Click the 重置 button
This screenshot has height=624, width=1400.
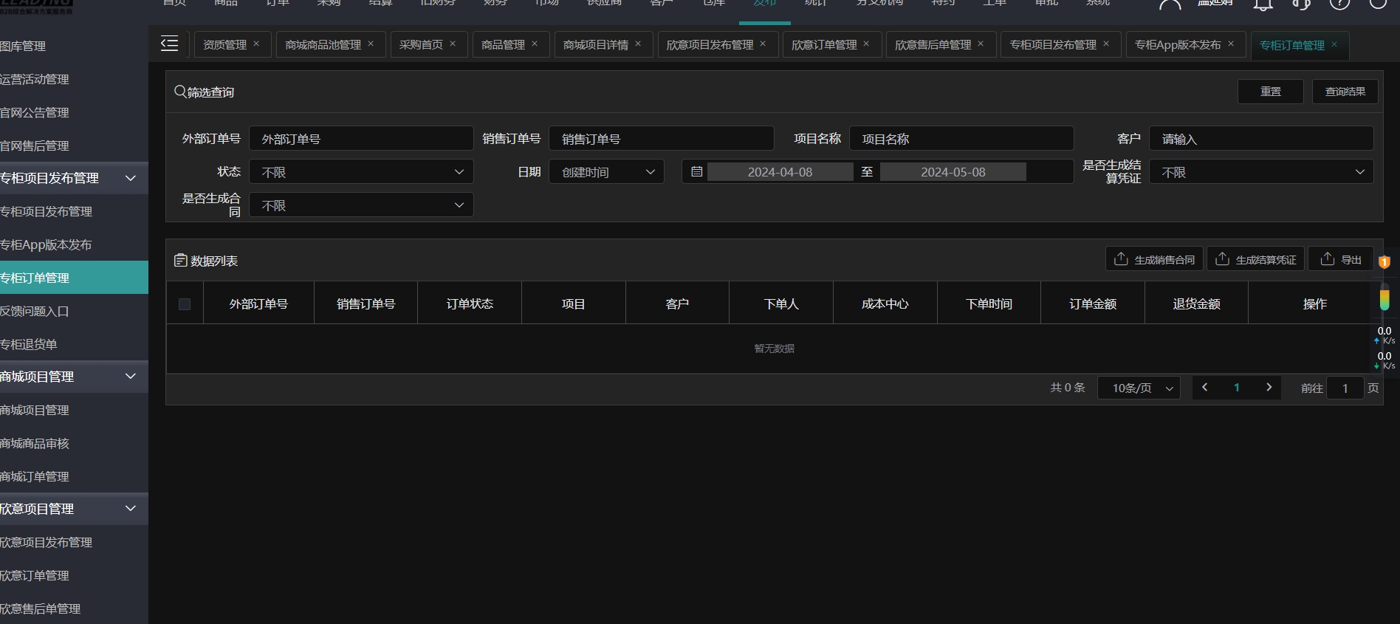tap(1271, 92)
